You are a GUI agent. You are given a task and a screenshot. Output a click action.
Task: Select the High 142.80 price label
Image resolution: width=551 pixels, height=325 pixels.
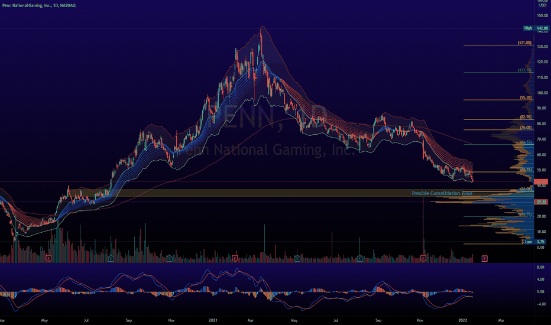click(x=536, y=28)
